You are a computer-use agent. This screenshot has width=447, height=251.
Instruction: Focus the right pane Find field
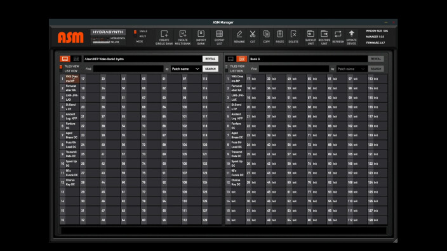tap(294, 69)
